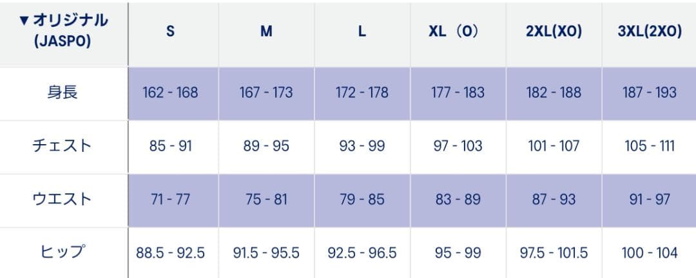Select the S size column header

pyautogui.click(x=170, y=32)
